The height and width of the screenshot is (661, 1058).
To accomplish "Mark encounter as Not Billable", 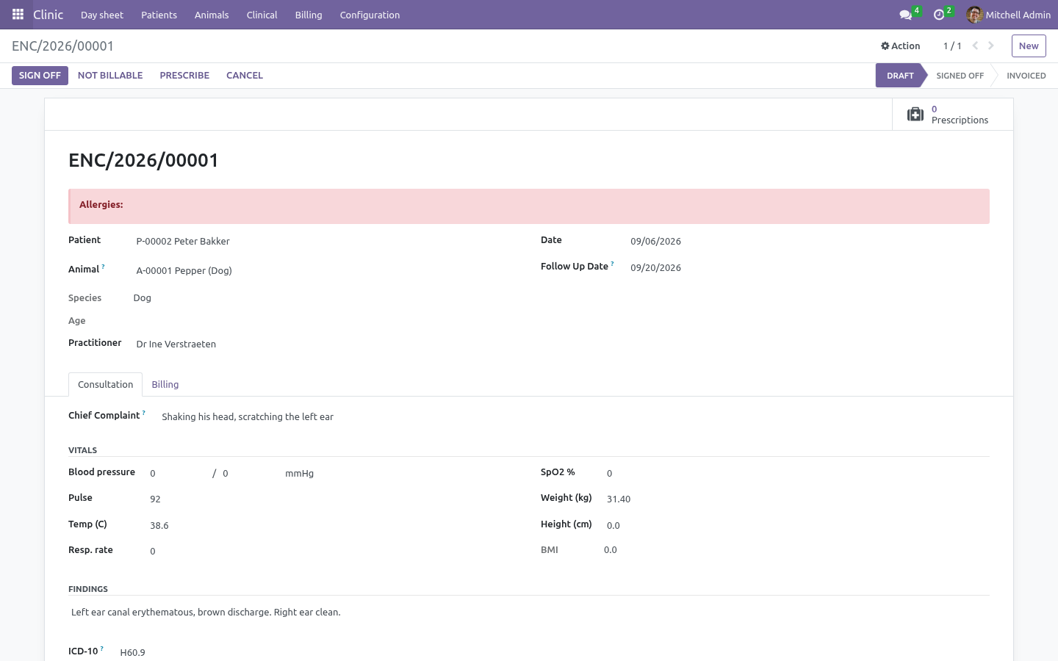I will coord(110,76).
